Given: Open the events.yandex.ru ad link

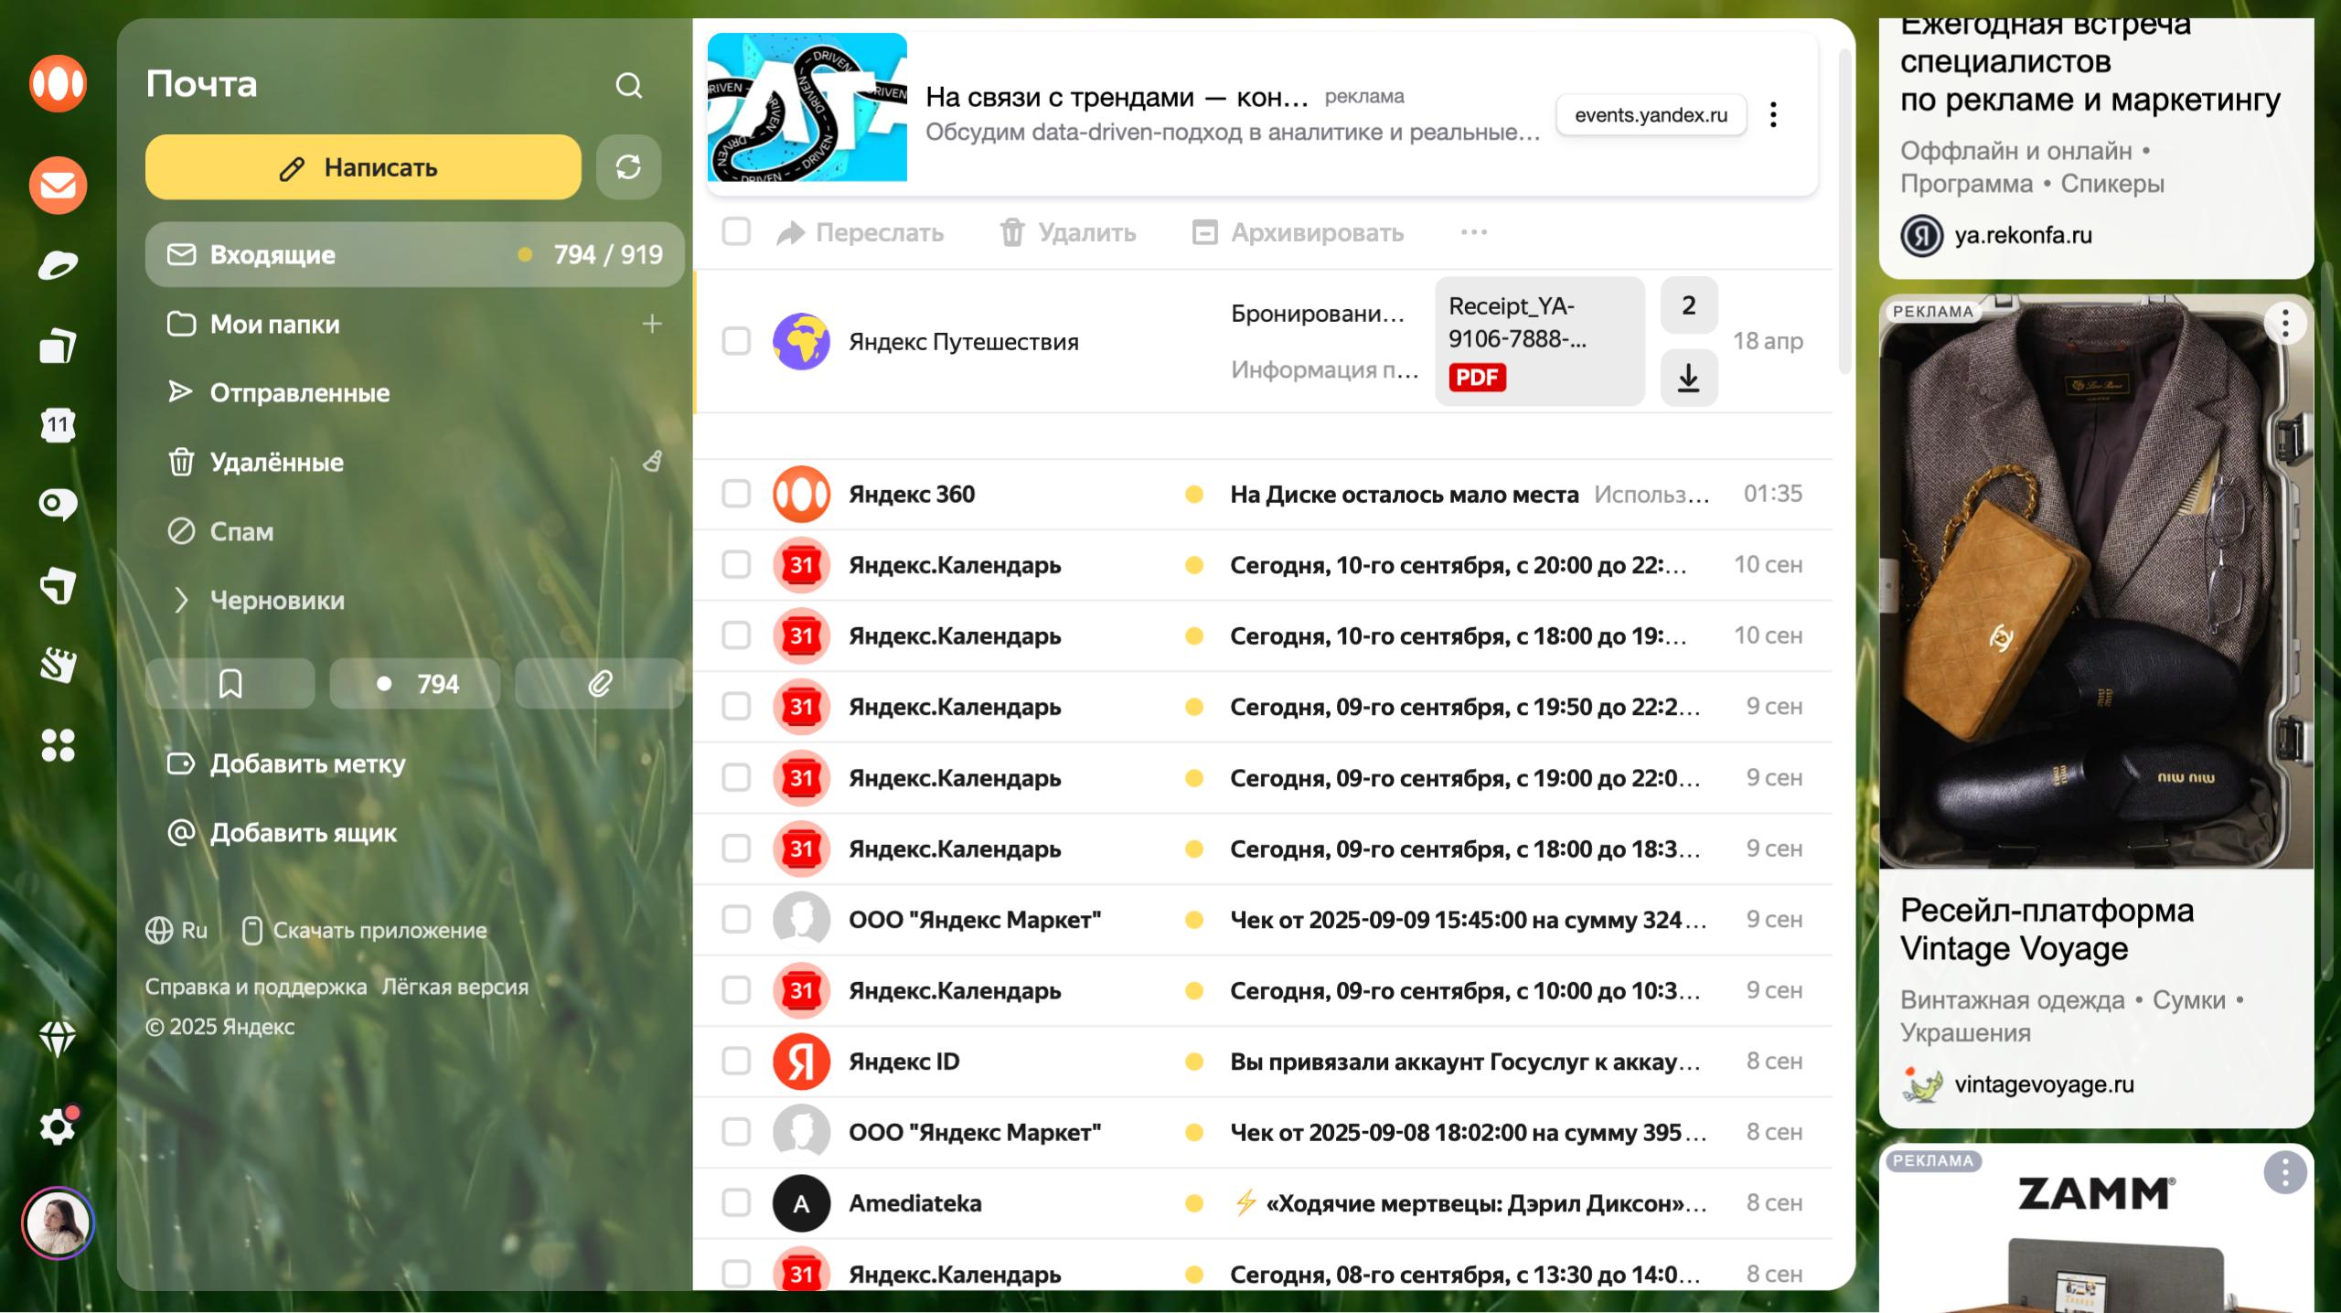Looking at the screenshot, I should click(1651, 115).
